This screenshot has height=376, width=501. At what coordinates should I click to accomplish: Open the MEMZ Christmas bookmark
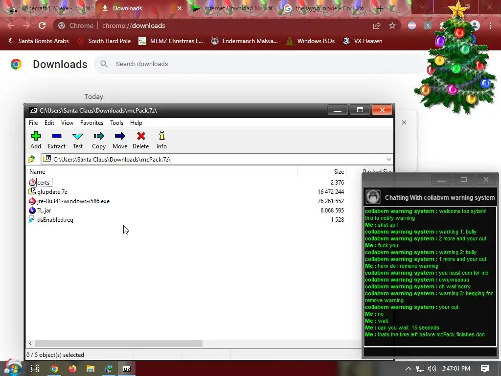(171, 41)
